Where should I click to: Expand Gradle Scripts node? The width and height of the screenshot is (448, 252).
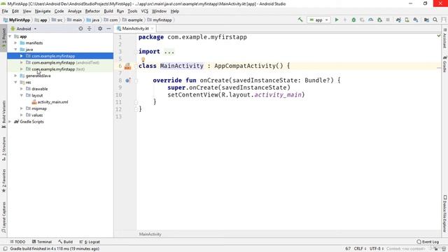(x=10, y=122)
